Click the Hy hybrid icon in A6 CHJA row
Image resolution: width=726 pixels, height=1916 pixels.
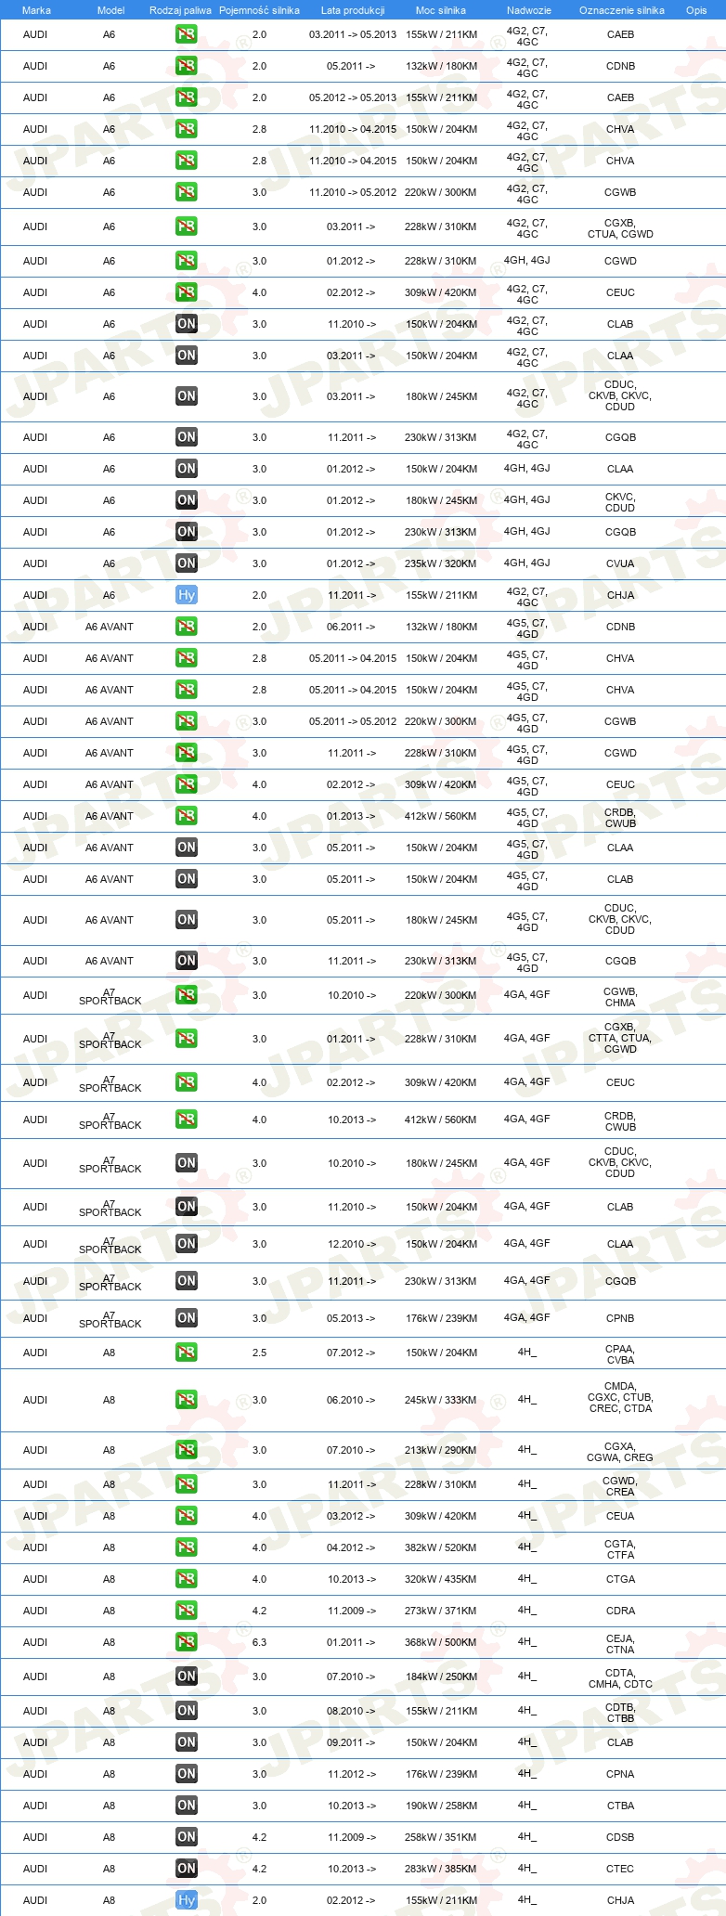187,595
